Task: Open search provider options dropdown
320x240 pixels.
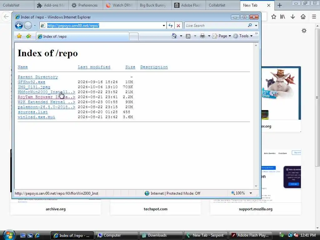Action: (256, 26)
